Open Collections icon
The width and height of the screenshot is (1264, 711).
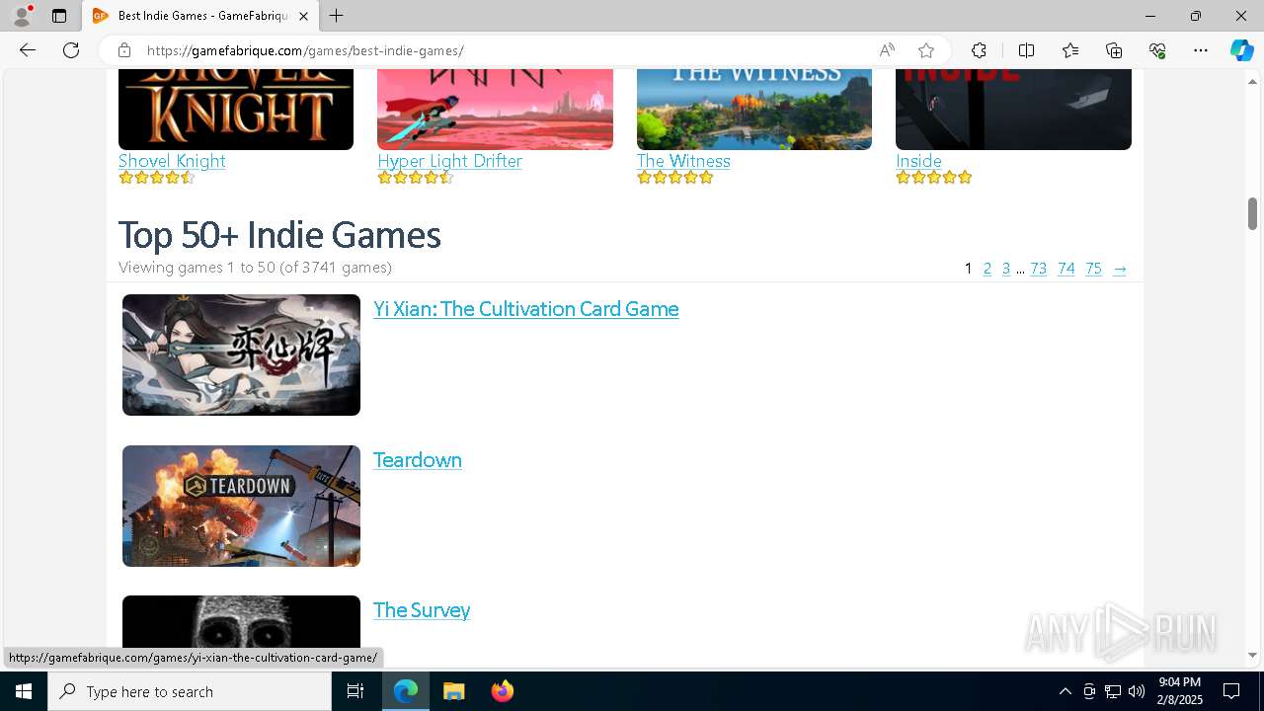(x=1114, y=50)
